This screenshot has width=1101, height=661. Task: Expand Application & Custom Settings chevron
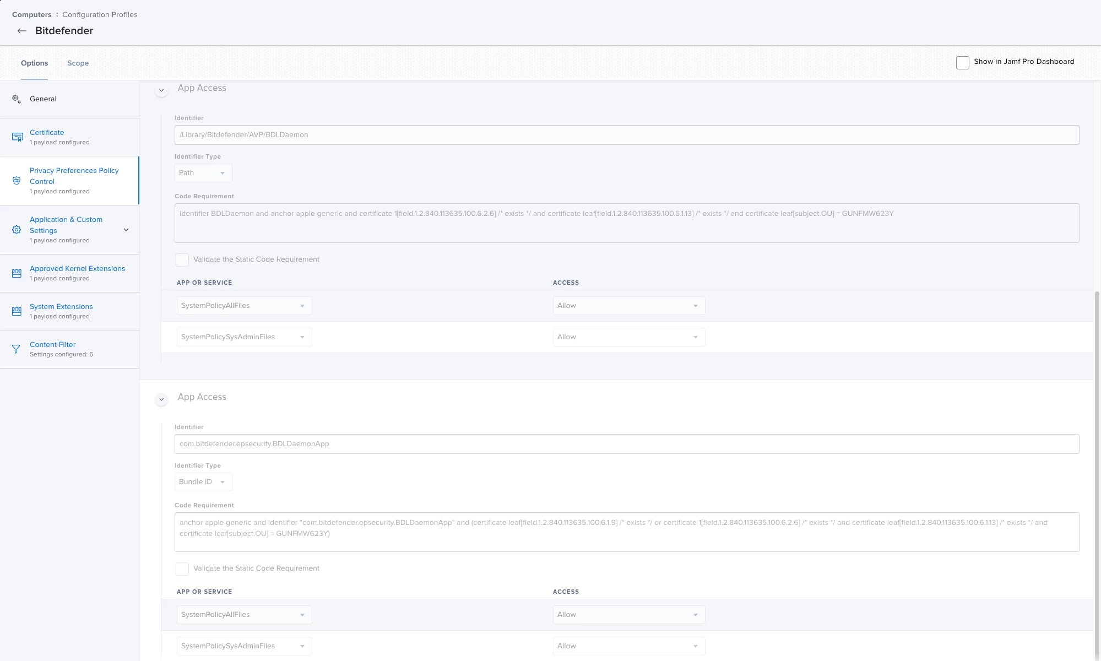click(126, 230)
